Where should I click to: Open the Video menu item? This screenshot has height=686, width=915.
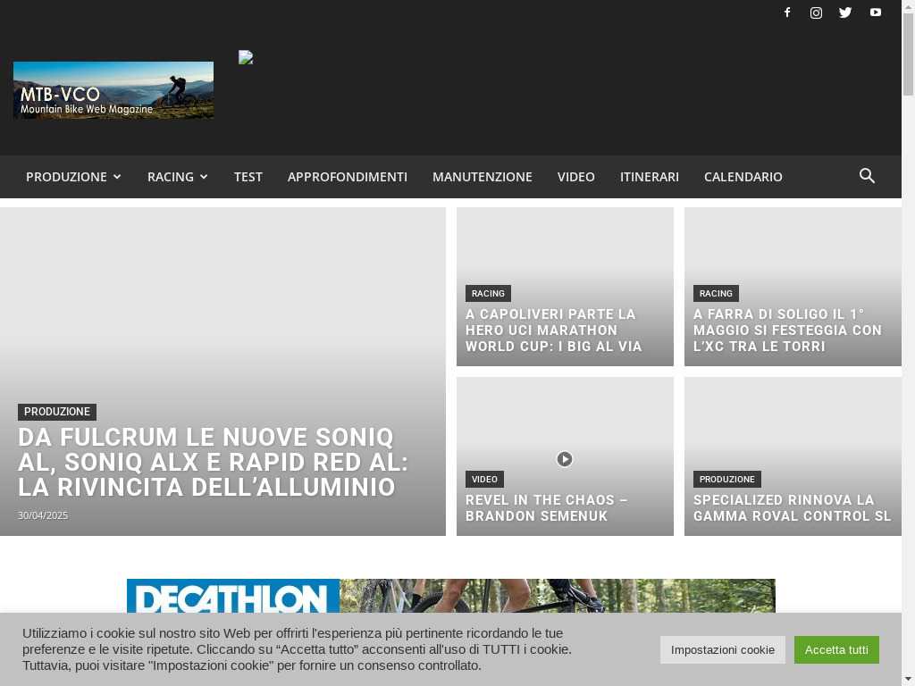click(576, 177)
